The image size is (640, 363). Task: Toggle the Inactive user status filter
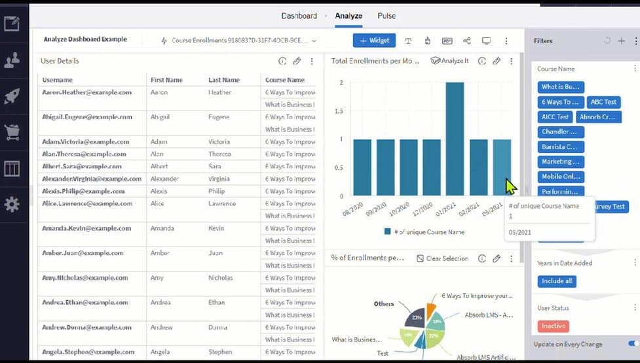553,326
